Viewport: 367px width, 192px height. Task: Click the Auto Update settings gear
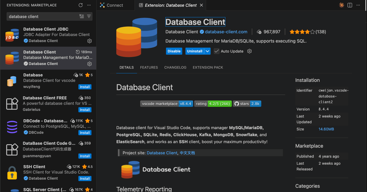coord(249,51)
